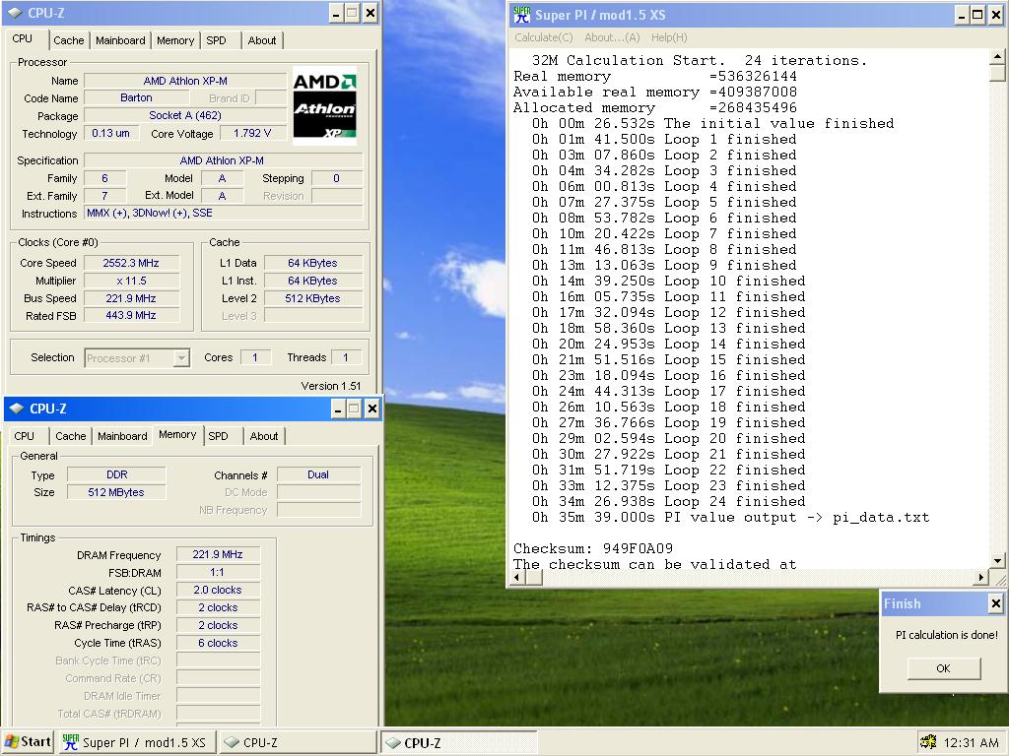Viewport: 1009px width, 756px height.
Task: Click Multiplier value x 11.5
Action: click(131, 281)
